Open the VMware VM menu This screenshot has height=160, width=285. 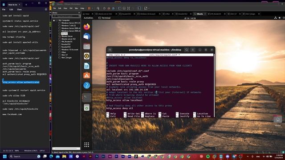click(x=71, y=8)
